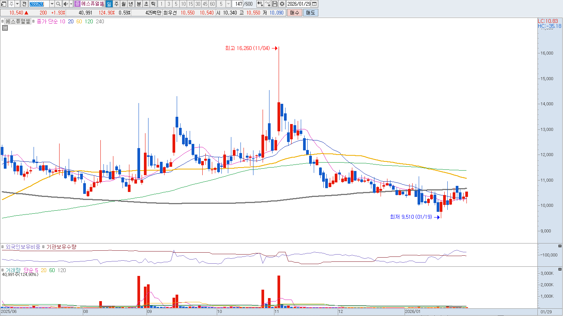
Task: Click the 60-day moving average color label
Action: (x=79, y=22)
